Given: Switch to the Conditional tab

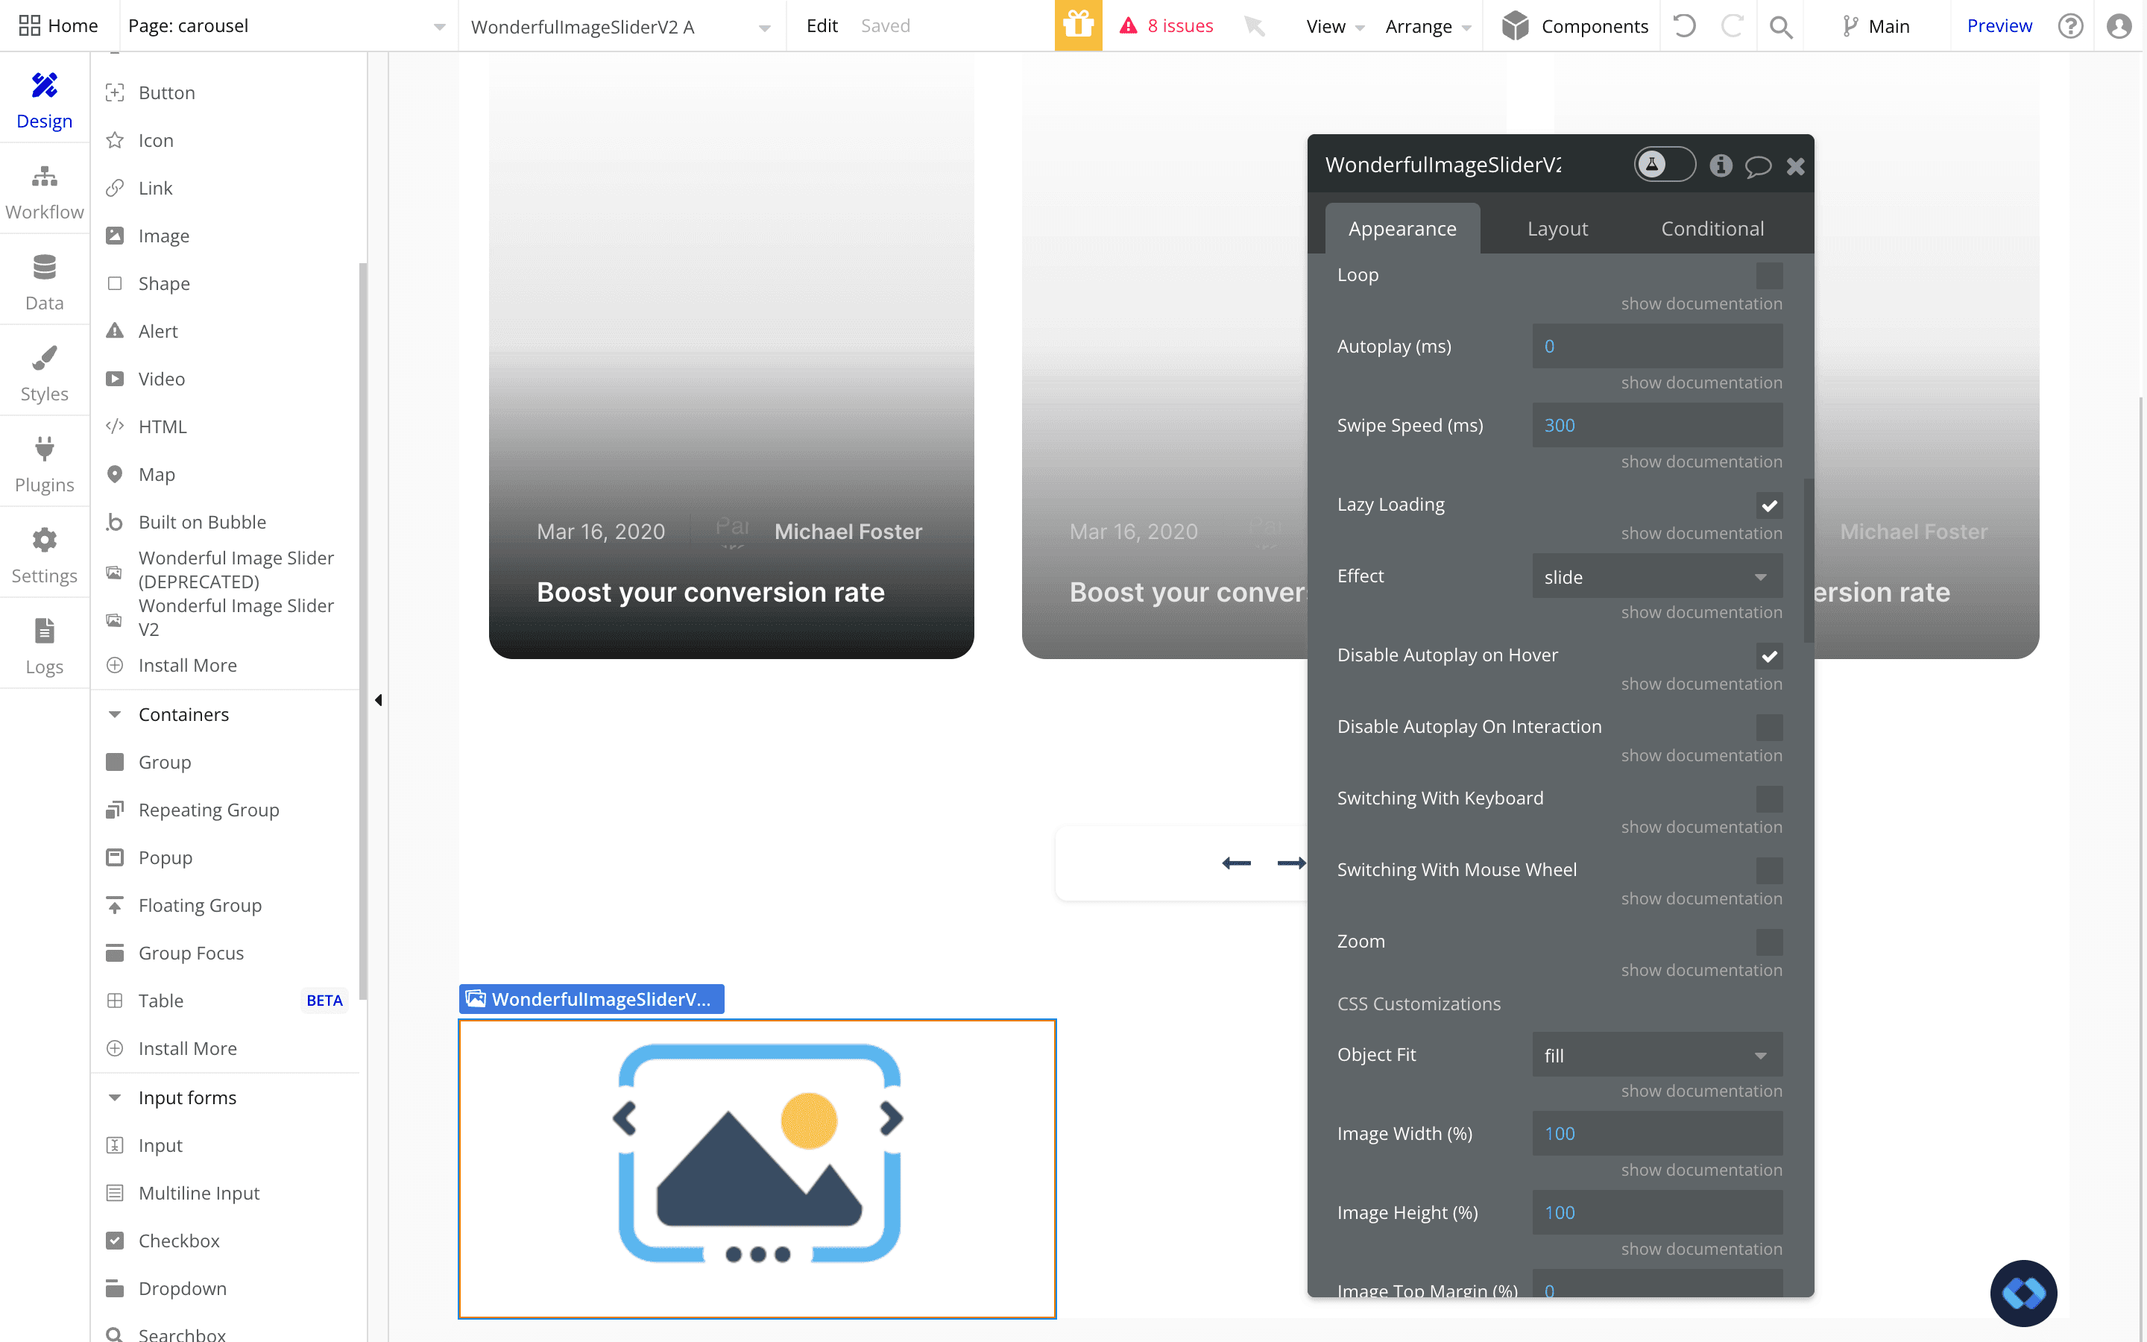Looking at the screenshot, I should coord(1712,228).
